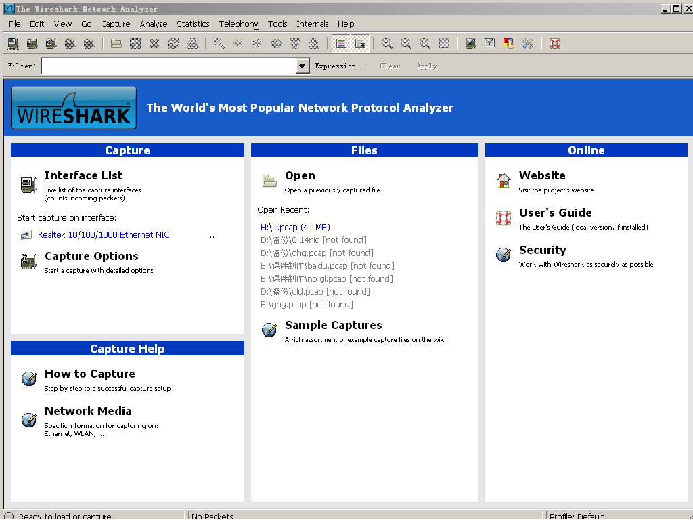Toggle auto scroll in live capture

(x=361, y=43)
